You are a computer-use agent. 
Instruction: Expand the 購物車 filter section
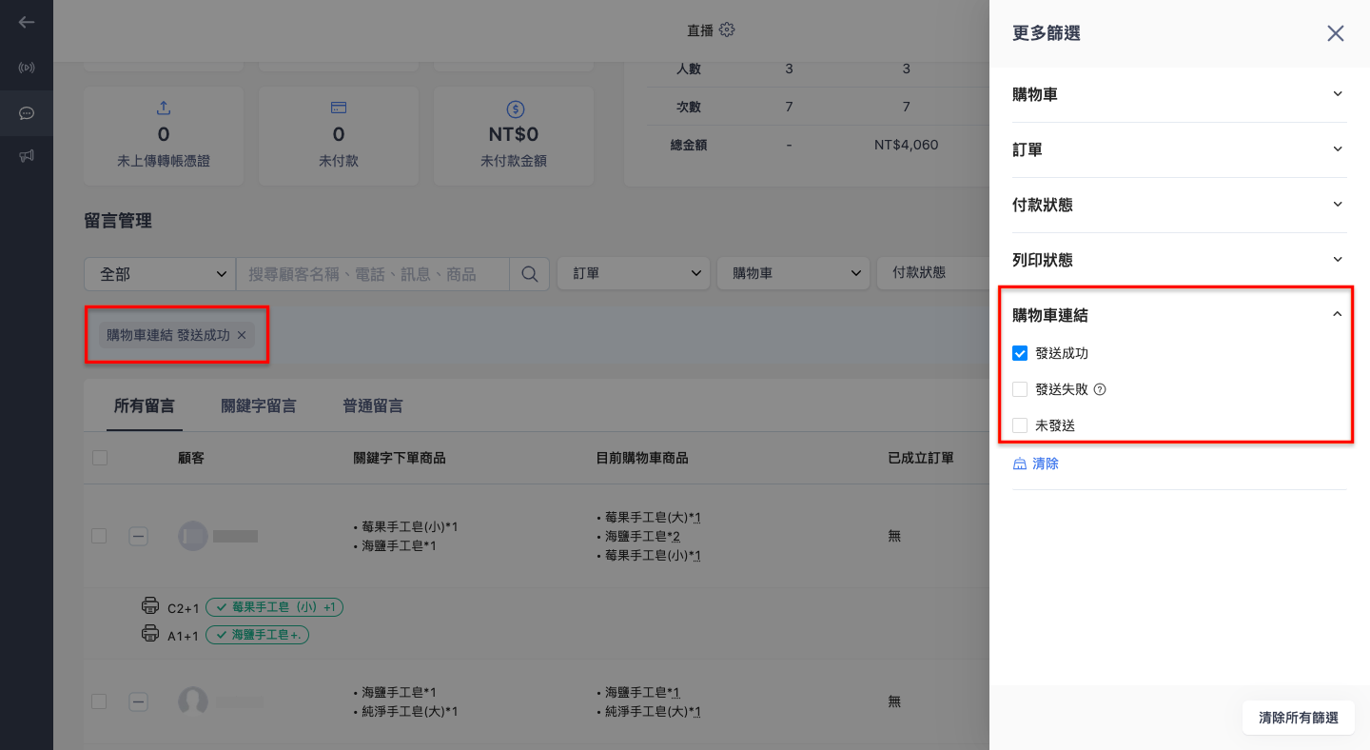[x=1179, y=94]
